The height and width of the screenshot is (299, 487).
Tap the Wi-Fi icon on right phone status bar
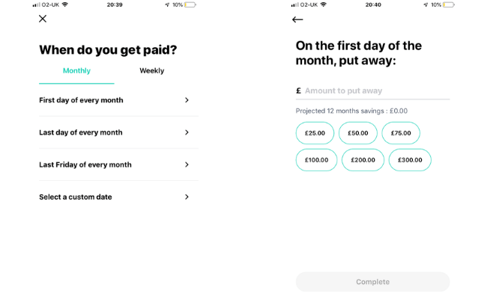324,4
